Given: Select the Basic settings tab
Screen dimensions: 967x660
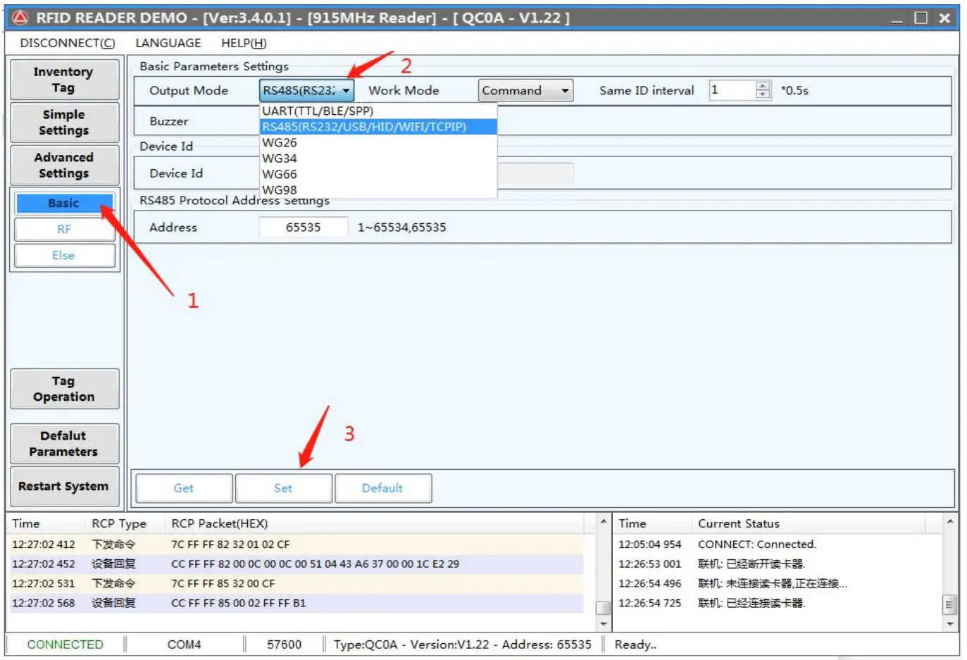Looking at the screenshot, I should pyautogui.click(x=64, y=203).
